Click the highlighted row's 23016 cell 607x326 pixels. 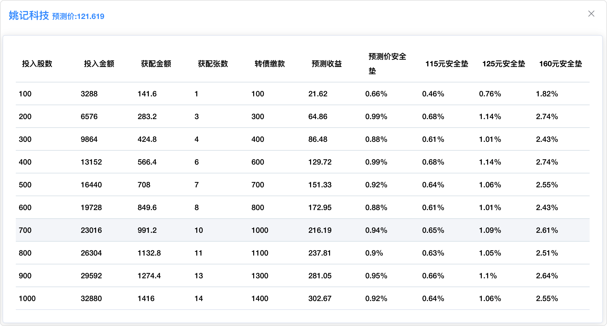[91, 230]
